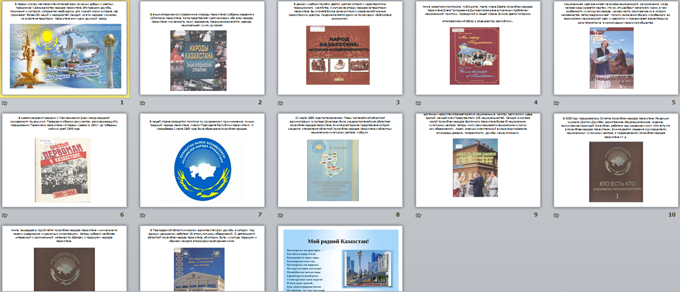Screen dimensions: 680x292
Task: Select slide 10 'Кто есть кто' brown book
Action: 616,160
